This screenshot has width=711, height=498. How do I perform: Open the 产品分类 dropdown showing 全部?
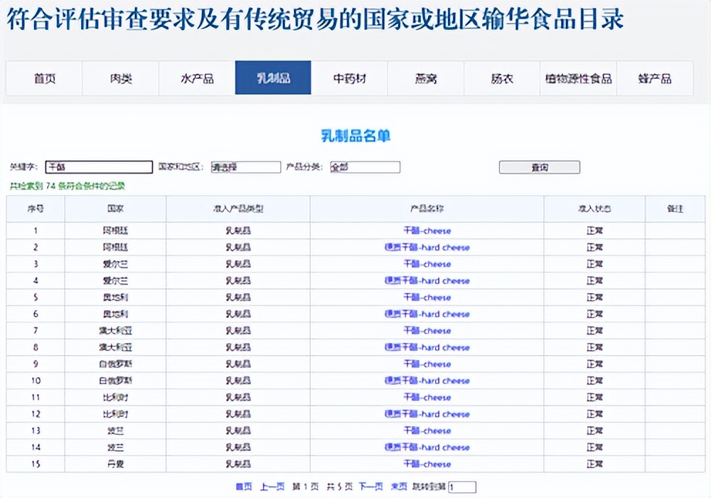pyautogui.click(x=365, y=166)
